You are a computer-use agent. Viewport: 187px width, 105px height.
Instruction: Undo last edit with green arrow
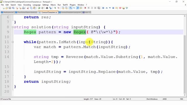[39, 8]
